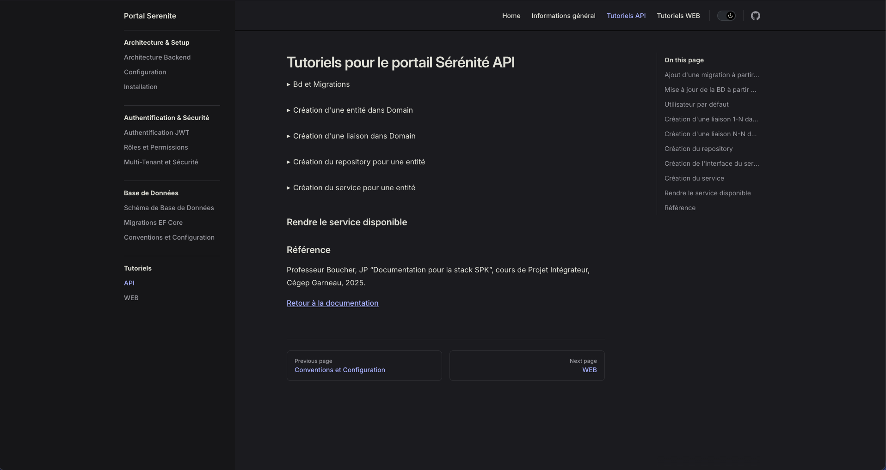Open Migrations EF Core sidebar page
The width and height of the screenshot is (886, 470).
point(153,223)
